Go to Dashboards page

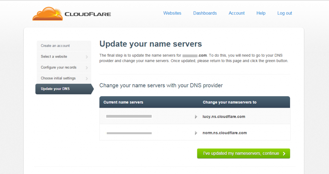point(205,13)
